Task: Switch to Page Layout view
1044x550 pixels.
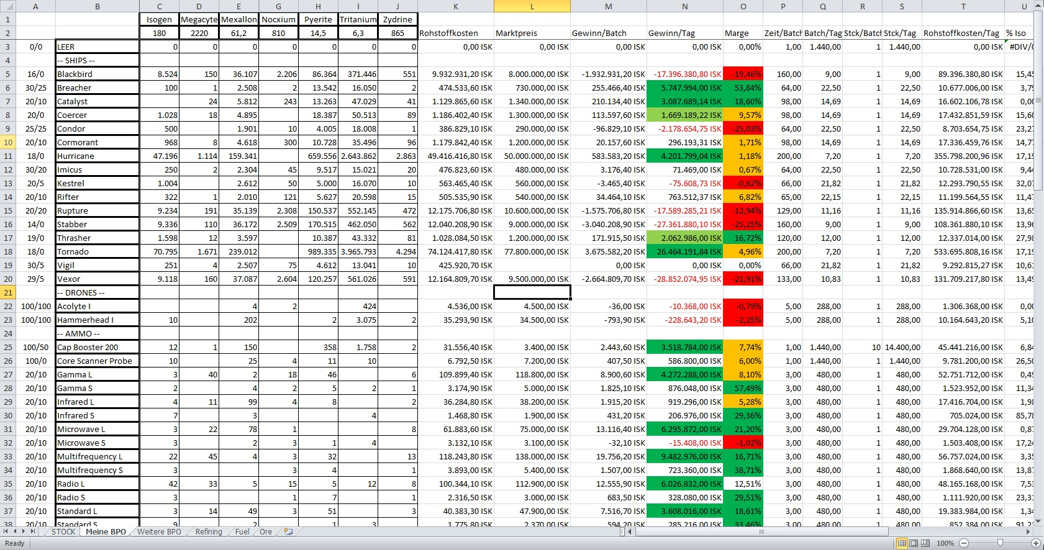Action: coord(914,543)
